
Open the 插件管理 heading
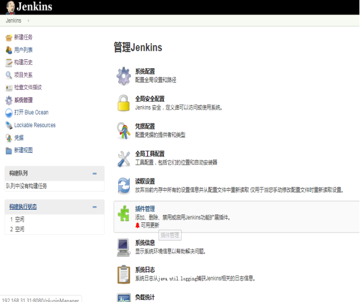coord(145,209)
